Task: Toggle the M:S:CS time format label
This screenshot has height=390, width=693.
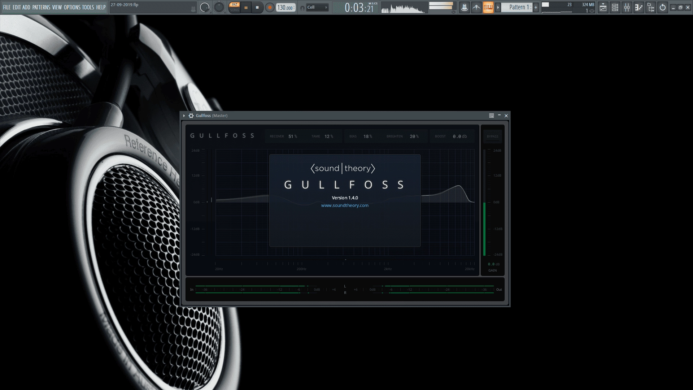Action: pos(373,4)
